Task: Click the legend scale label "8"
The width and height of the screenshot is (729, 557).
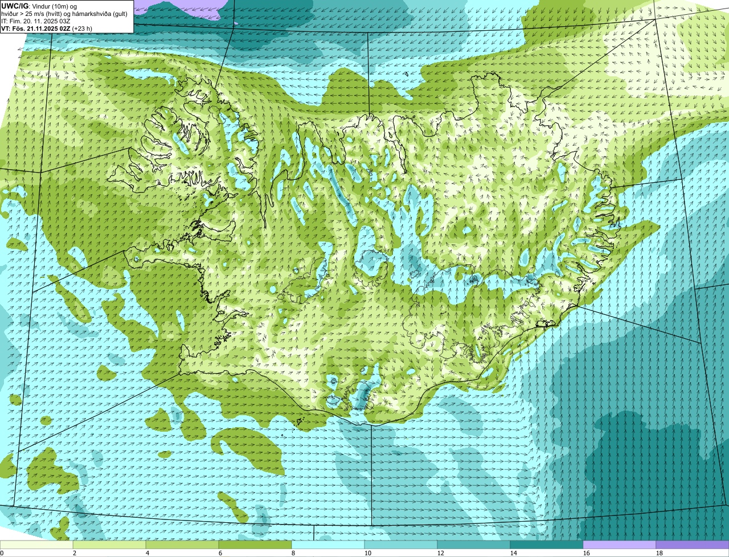Action: click(x=293, y=553)
